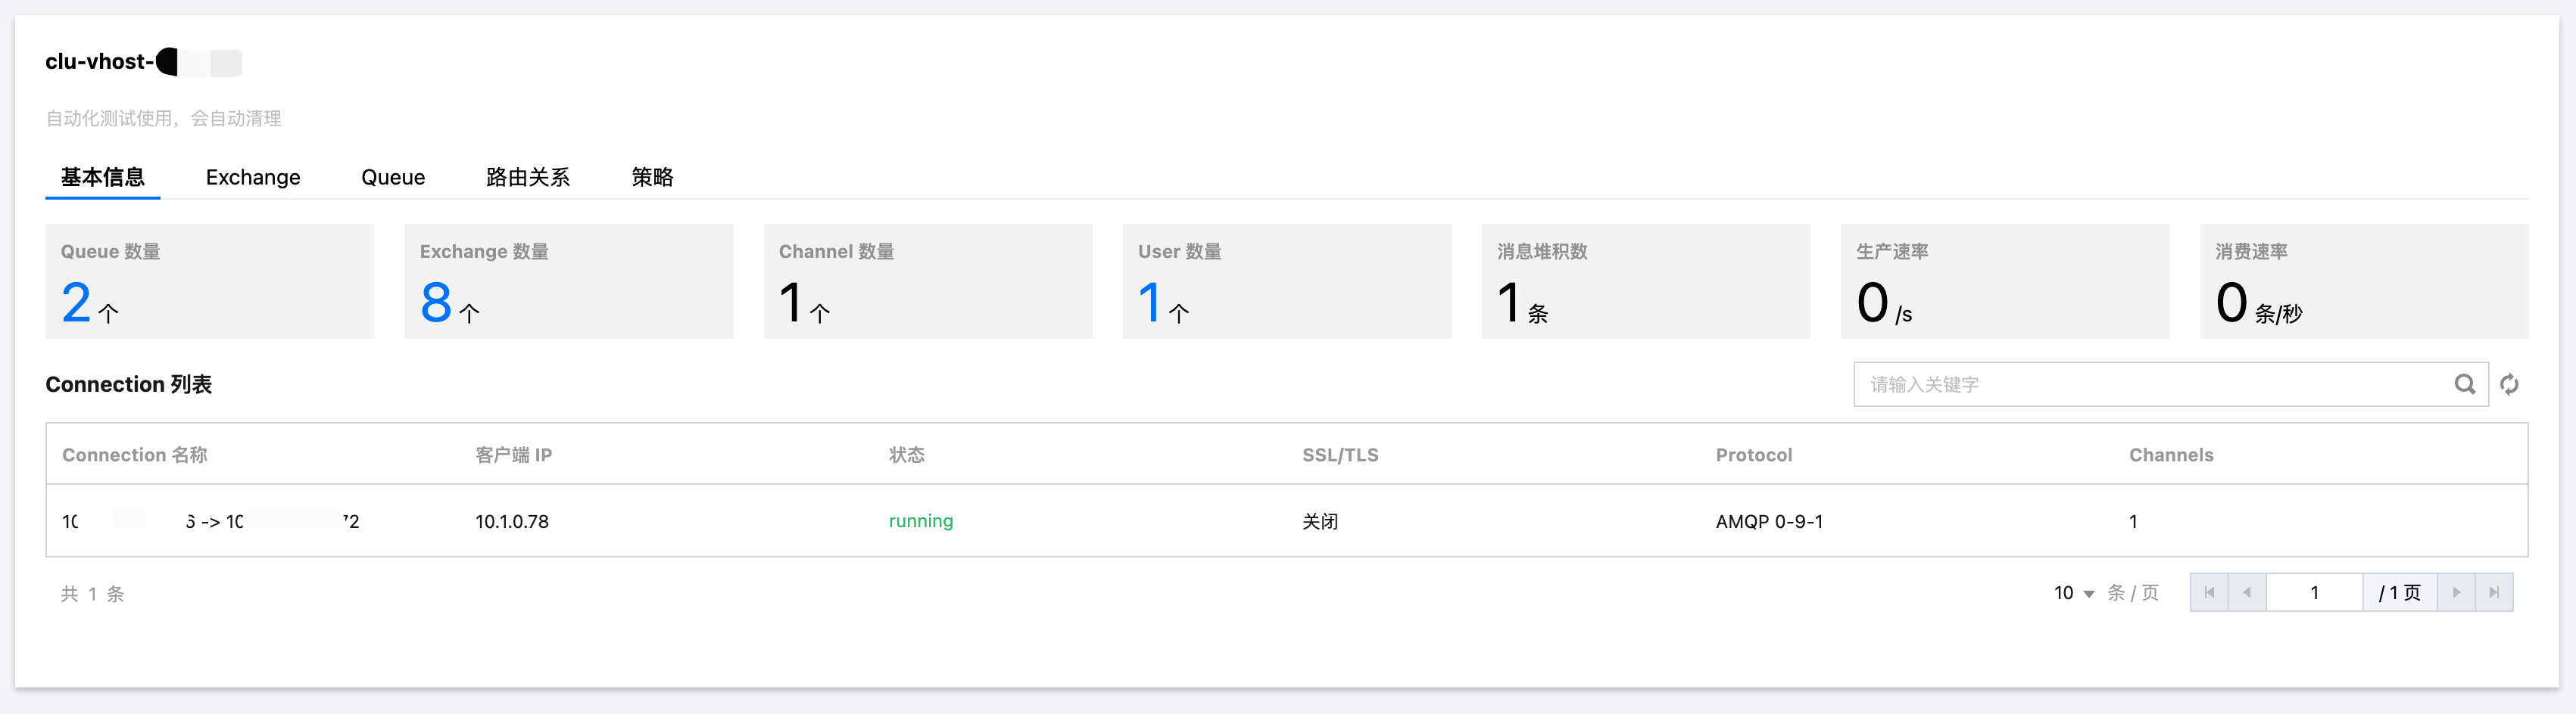Click the User count number 1
This screenshot has width=2576, height=714.
pyautogui.click(x=1150, y=303)
